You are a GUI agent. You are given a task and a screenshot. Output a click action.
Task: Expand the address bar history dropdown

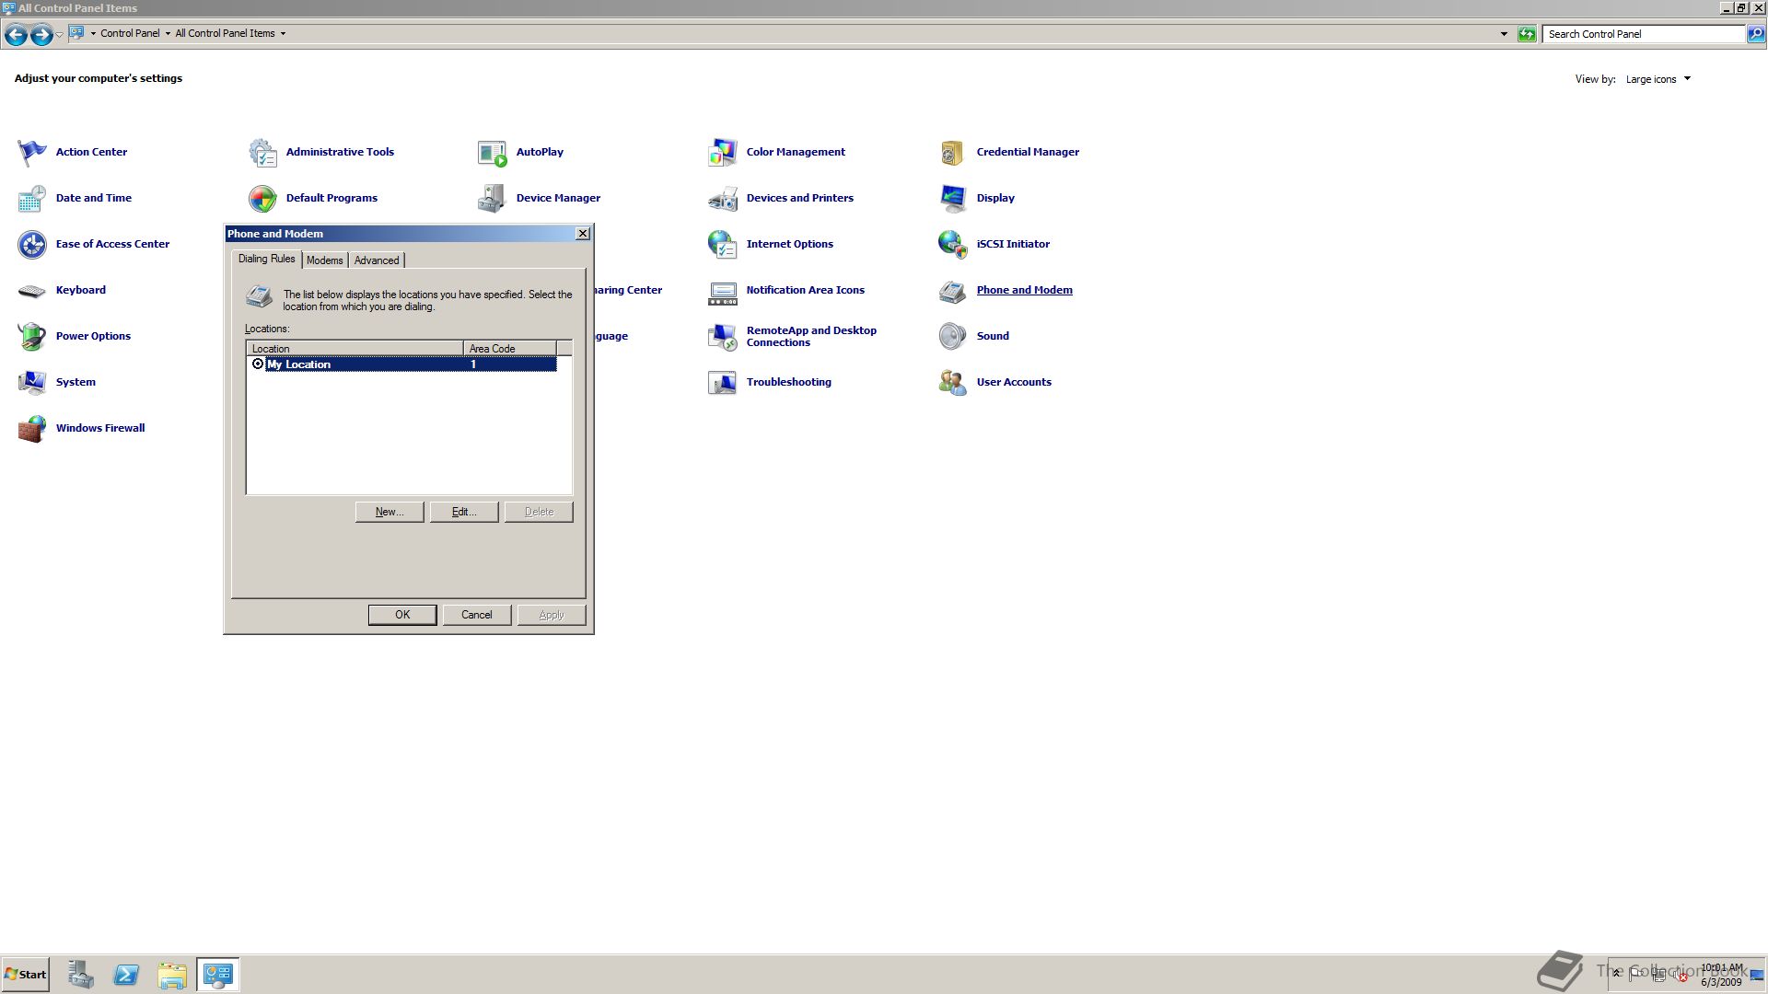point(1504,34)
